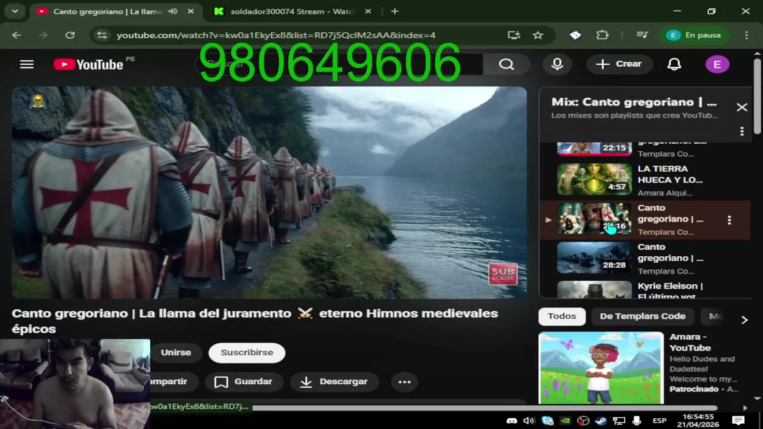Close the soldador300074 Stream tab
This screenshot has width=763, height=429.
[368, 11]
